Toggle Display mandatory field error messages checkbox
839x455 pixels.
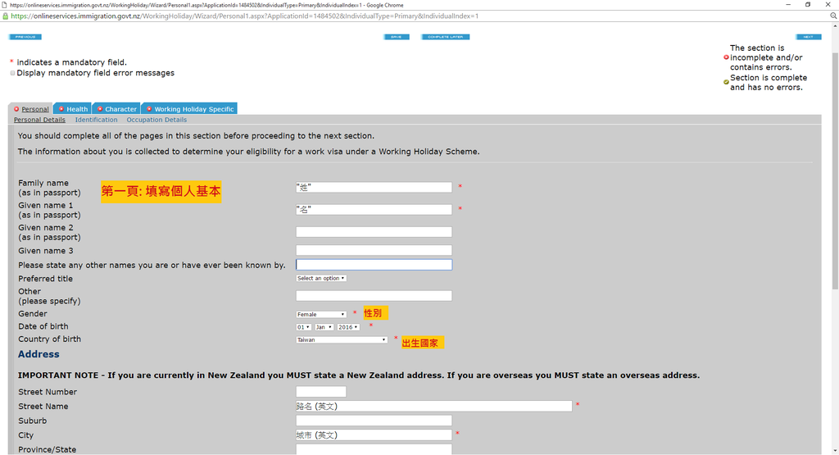12,73
